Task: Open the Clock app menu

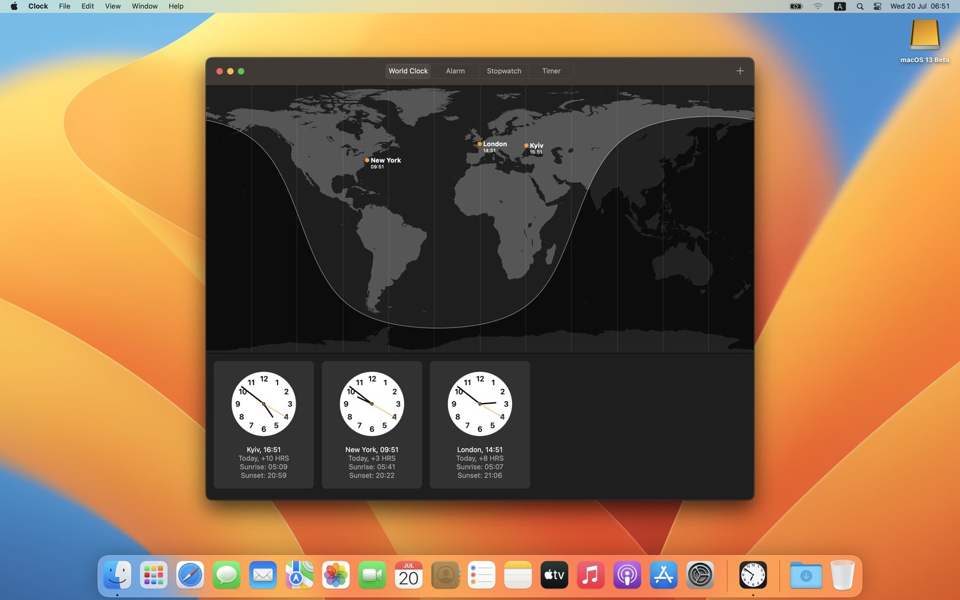Action: tap(38, 6)
